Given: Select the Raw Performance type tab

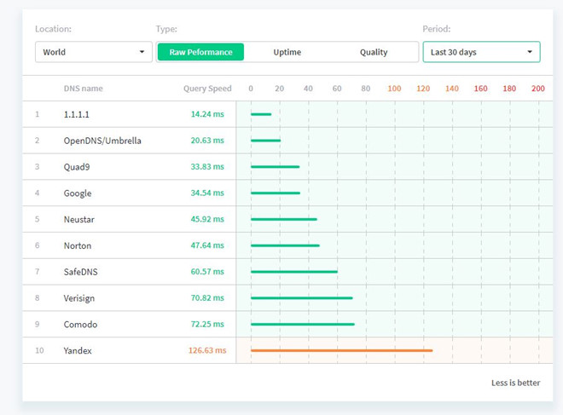Looking at the screenshot, I should (200, 52).
